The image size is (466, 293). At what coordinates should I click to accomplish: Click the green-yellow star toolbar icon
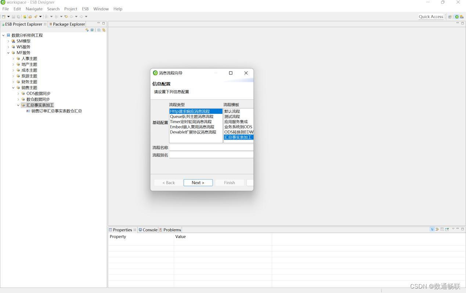pyautogui.click(x=25, y=17)
